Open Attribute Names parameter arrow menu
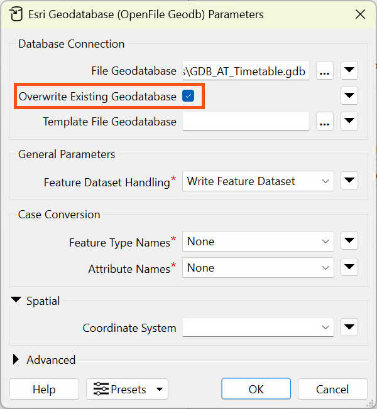 (349, 267)
